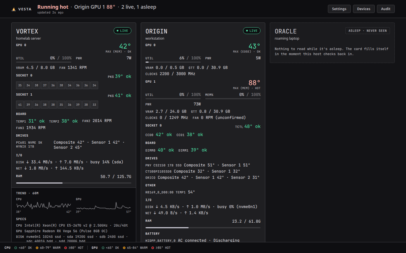Click the red GPU ≥85° HOT legend dot
The width and height of the screenshot is (406, 253).
(153, 248)
